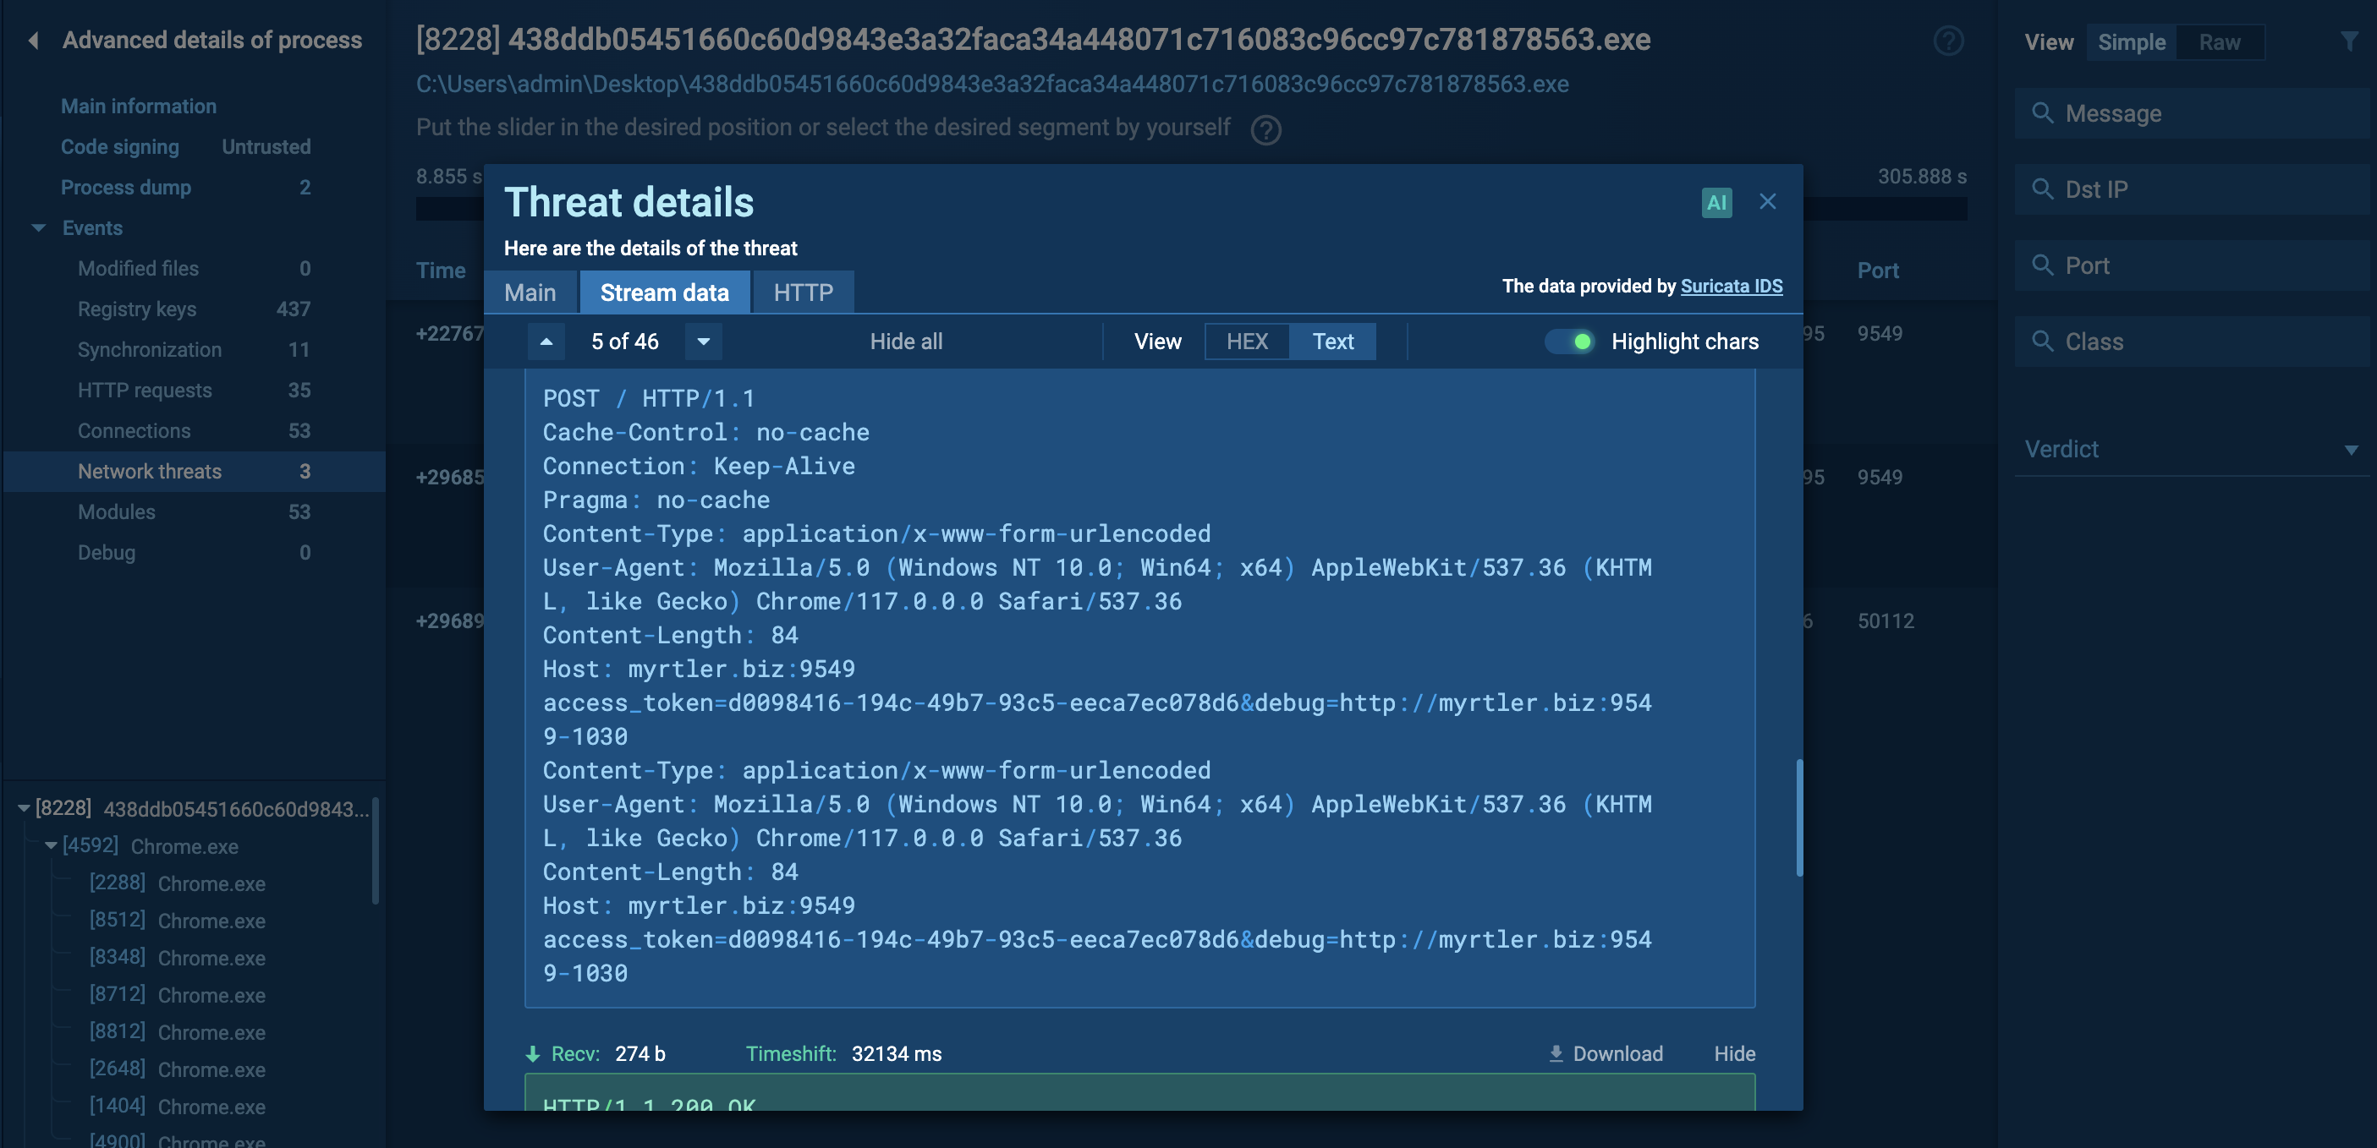The image size is (2377, 1148).
Task: Click the HTTP/1.1 200 OK response block
Action: [x=1139, y=1091]
